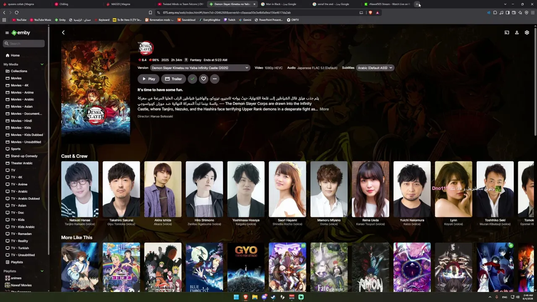Switch to the MAD20 | Magma tab

tap(130, 4)
